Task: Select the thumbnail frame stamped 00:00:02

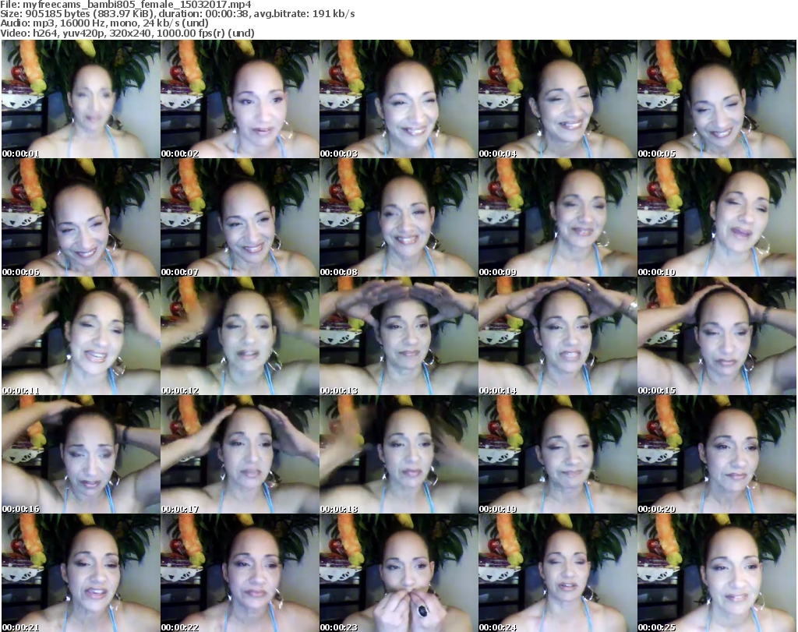Action: tap(240, 99)
